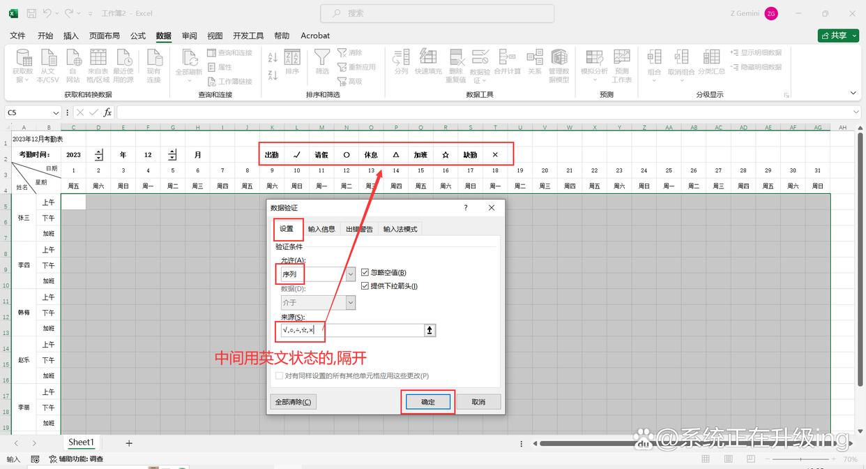Select the Sheet1 worksheet tab
866x469 pixels.
click(81, 442)
